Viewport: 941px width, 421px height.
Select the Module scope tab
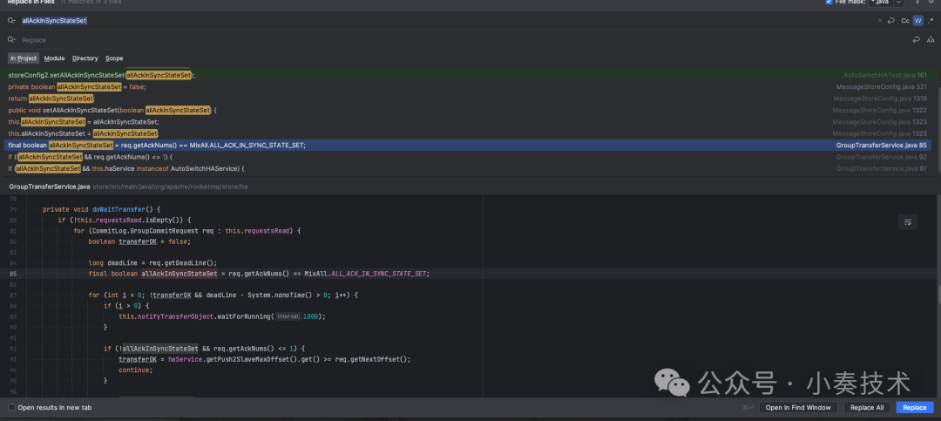click(54, 58)
